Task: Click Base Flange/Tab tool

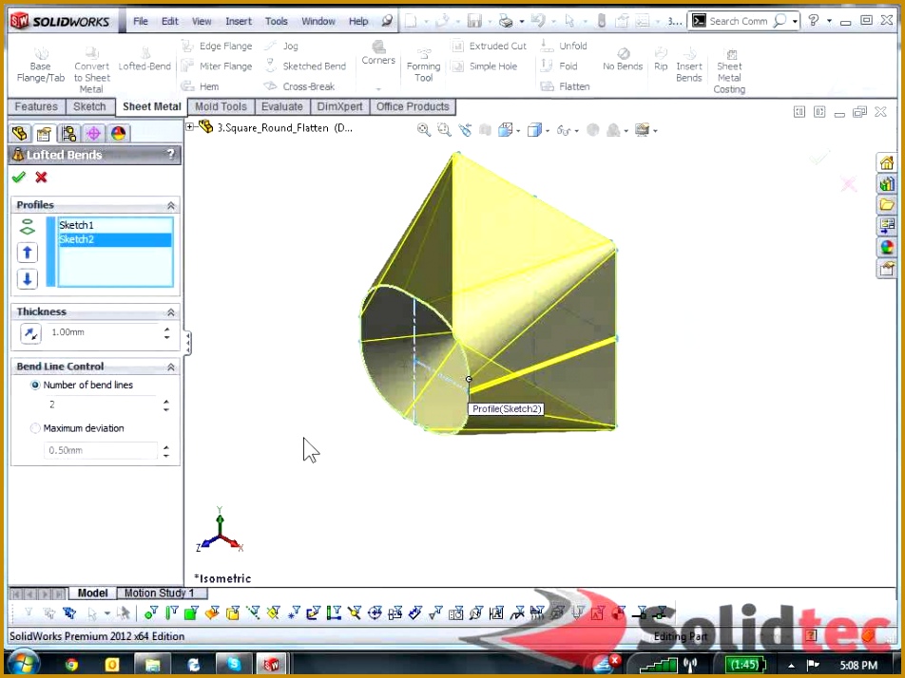Action: (40, 66)
